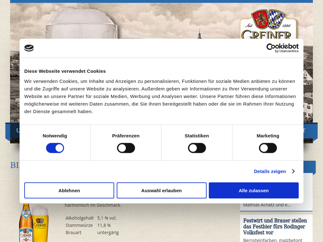Slide the blue Notwendig switch handle
This screenshot has height=242, width=323.
(x=59, y=148)
